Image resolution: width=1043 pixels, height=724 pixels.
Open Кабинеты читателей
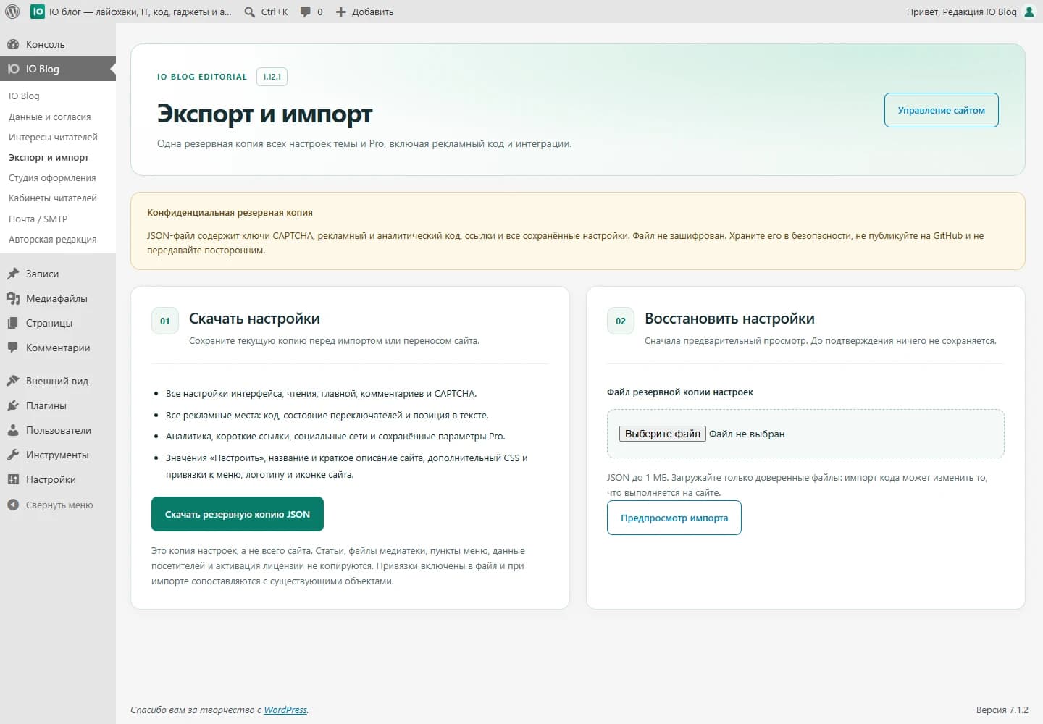click(53, 198)
